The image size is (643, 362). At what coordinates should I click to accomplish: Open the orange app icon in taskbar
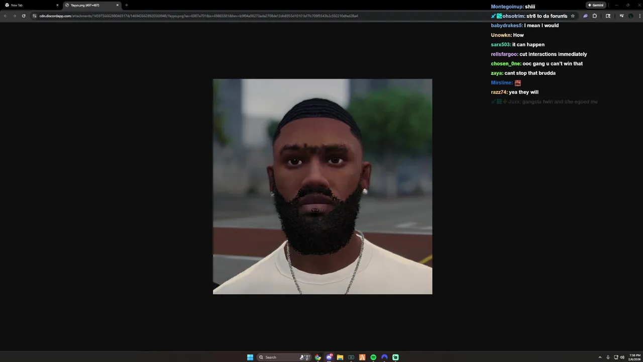click(362, 357)
